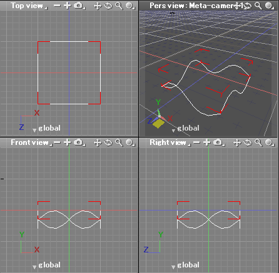
Task: Expand the global coordinate menu in Pers view
Action: click(185, 128)
